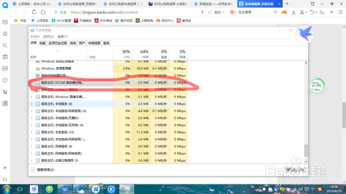Bookmark this page with the address bar star
The height and width of the screenshot is (194, 346).
56,12
